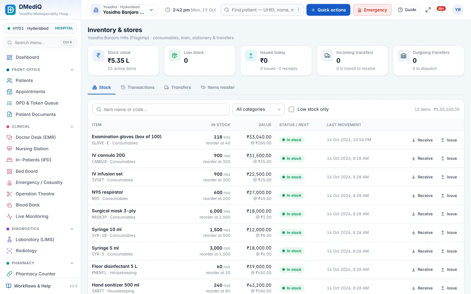Viewport: 471px width, 294px height.
Task: Collapse the DIAGNOSTICS section
Action: (41, 229)
